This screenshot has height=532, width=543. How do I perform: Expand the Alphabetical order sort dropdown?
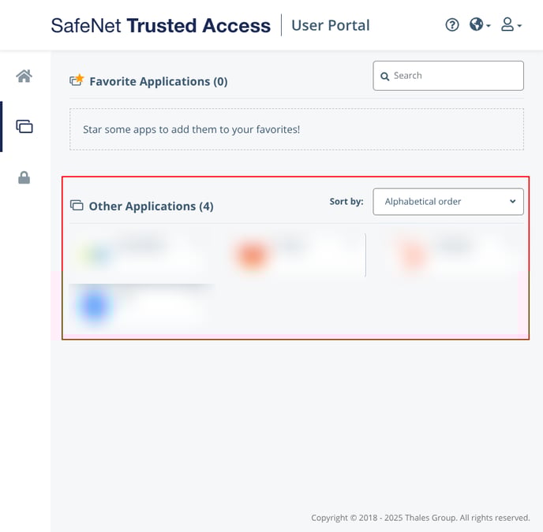448,201
